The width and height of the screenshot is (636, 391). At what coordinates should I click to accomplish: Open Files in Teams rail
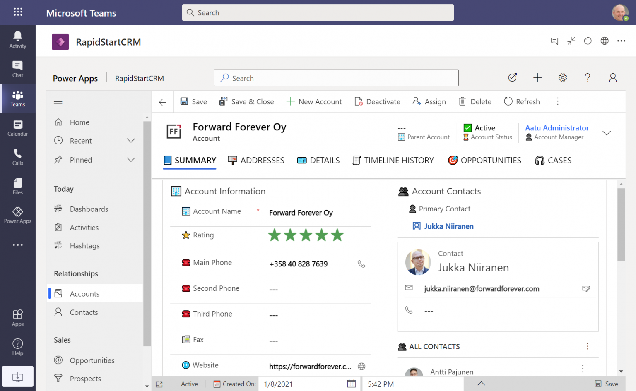18,187
